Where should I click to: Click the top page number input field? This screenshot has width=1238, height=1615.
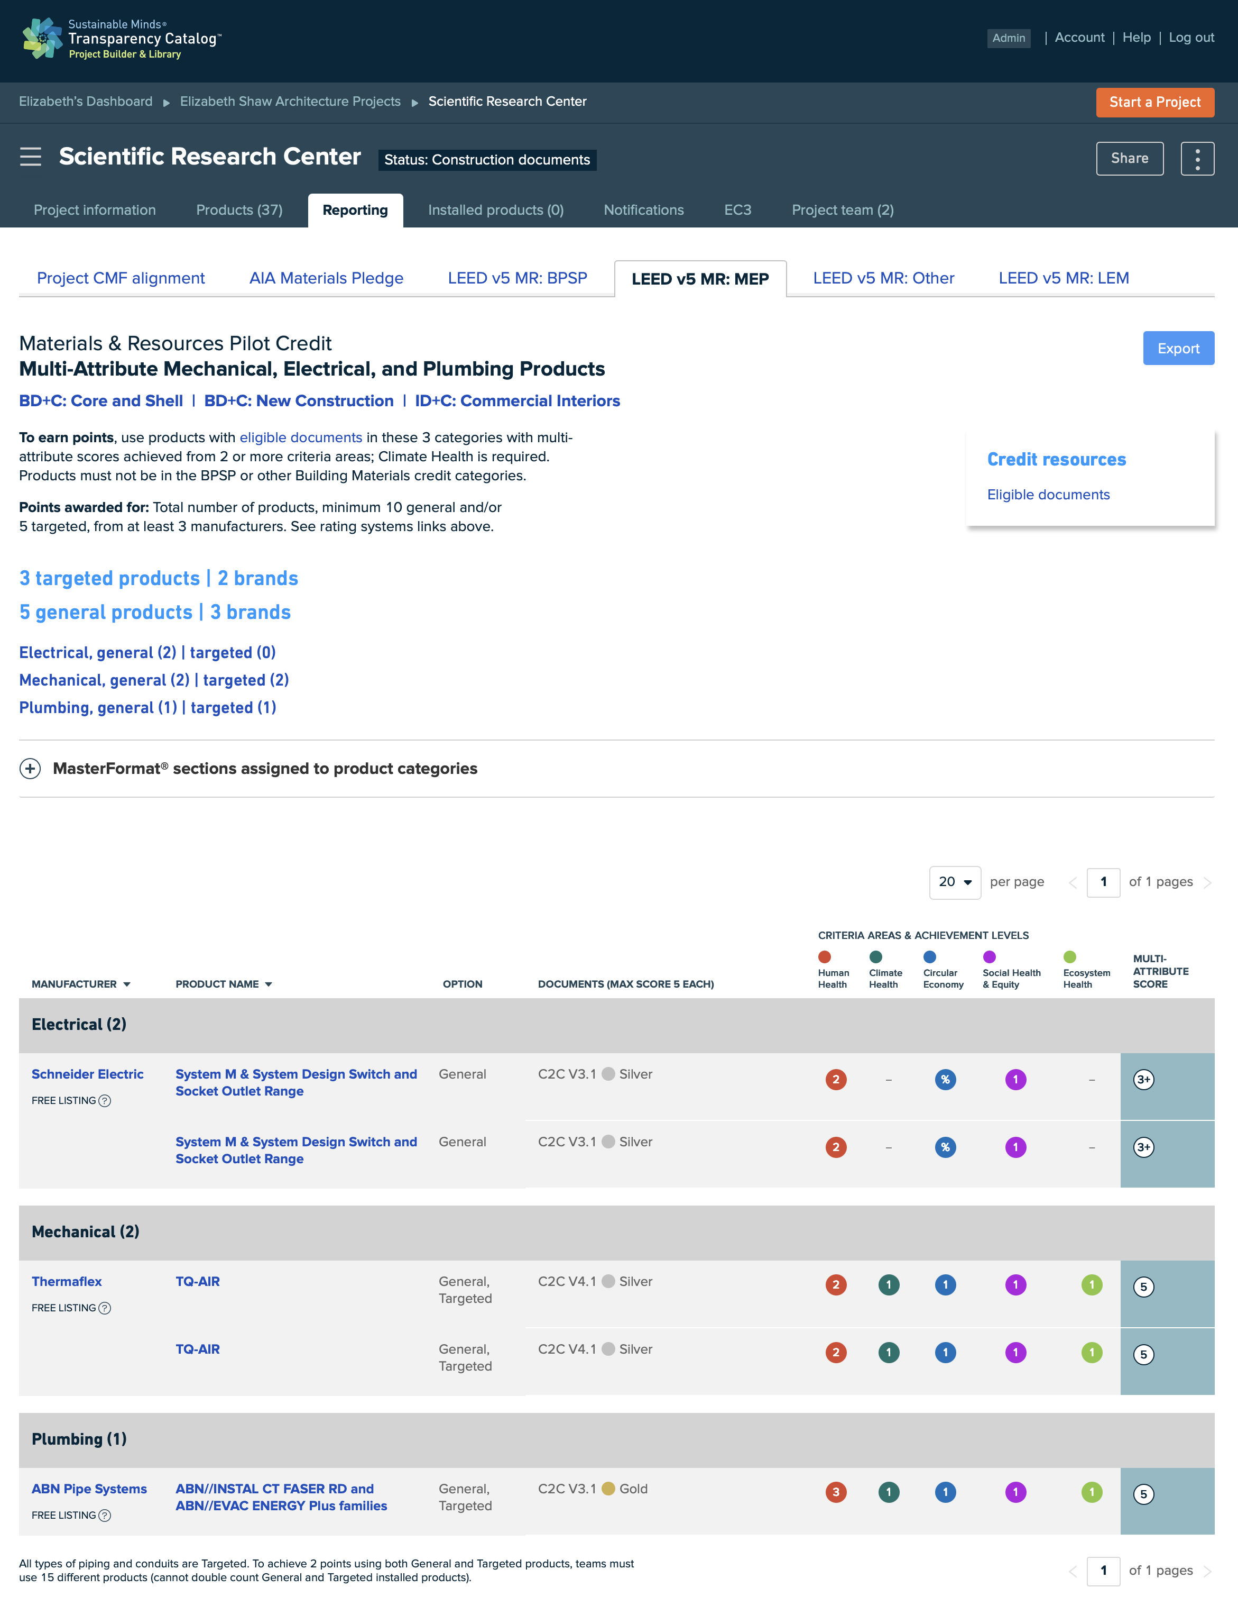click(x=1103, y=882)
